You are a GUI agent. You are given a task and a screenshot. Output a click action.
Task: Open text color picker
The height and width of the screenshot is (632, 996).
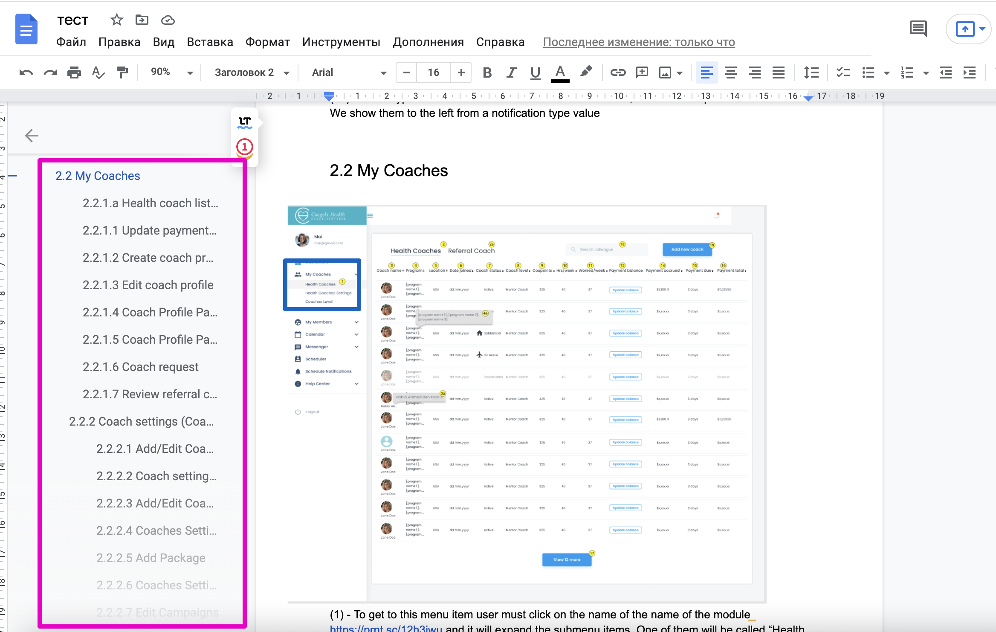pyautogui.click(x=560, y=73)
